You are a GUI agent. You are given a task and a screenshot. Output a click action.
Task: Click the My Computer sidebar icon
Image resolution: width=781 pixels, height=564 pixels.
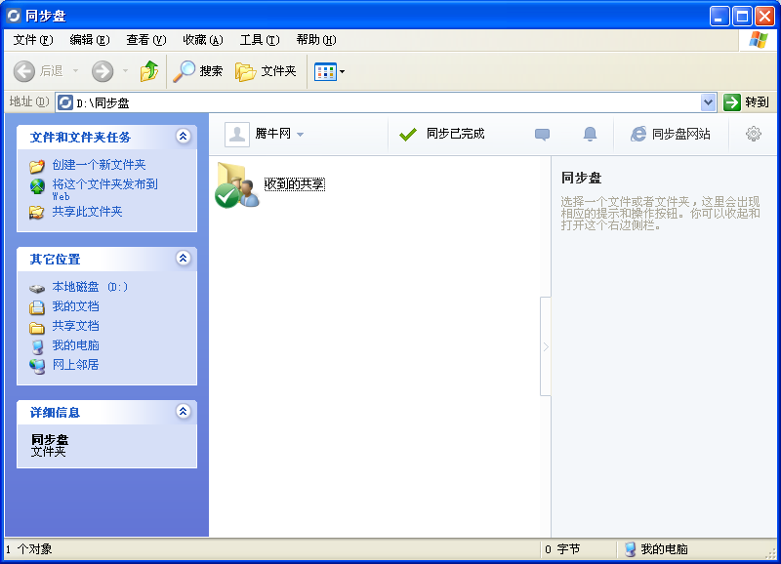coord(37,346)
